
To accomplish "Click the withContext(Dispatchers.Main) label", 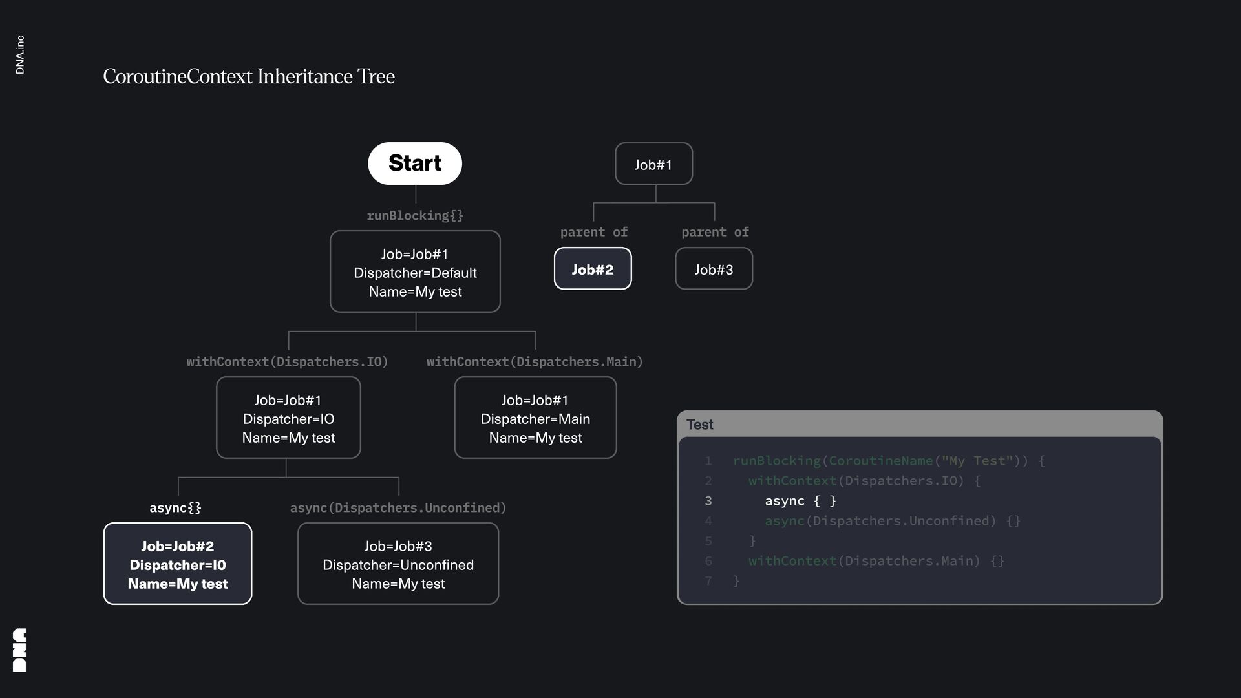I will point(535,362).
